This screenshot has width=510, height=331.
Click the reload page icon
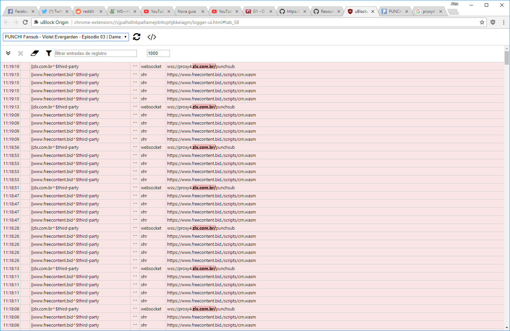tap(137, 37)
